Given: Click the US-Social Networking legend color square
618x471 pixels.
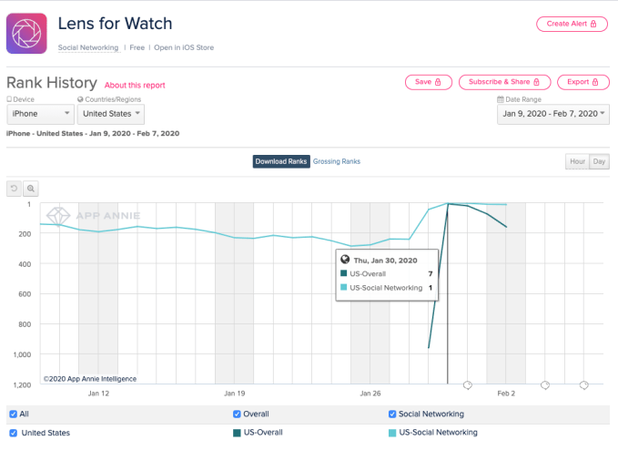Looking at the screenshot, I should click(x=393, y=433).
